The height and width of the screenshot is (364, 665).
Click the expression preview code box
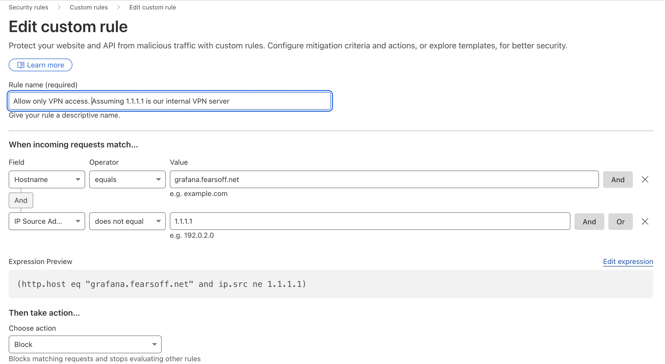click(331, 284)
